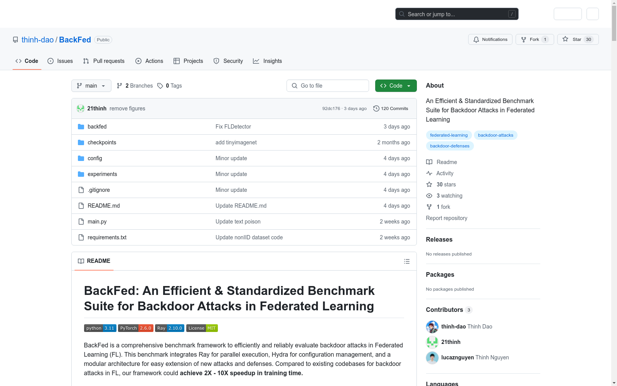Image resolution: width=617 pixels, height=386 pixels.
Task: Star the BackFed repository
Action: click(578, 39)
